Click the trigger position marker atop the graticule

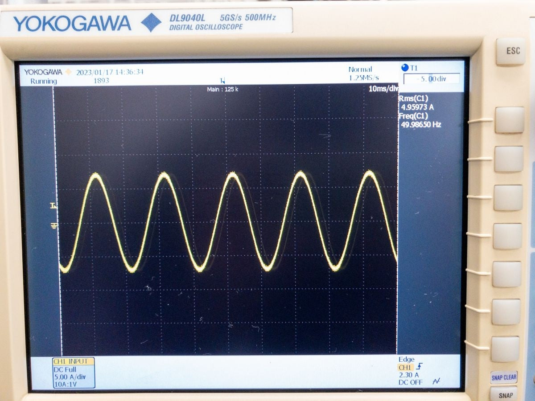(x=222, y=81)
